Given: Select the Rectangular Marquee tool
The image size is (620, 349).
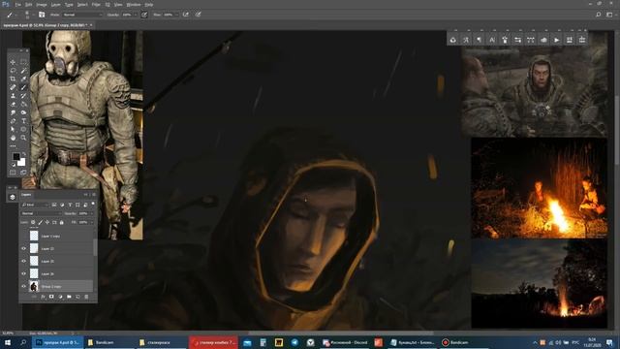Looking at the screenshot, I should (x=23, y=62).
